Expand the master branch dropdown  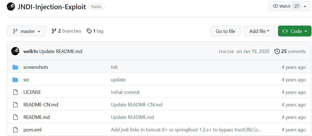click(26, 31)
